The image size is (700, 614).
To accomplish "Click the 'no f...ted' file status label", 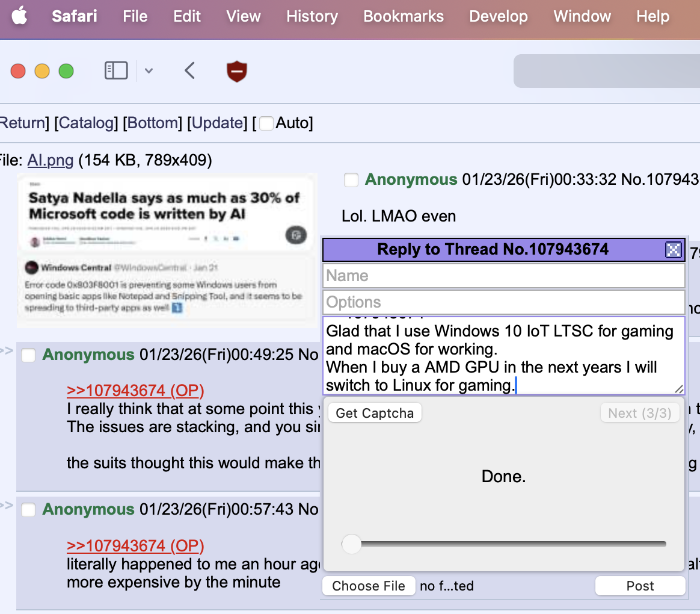I will click(447, 586).
